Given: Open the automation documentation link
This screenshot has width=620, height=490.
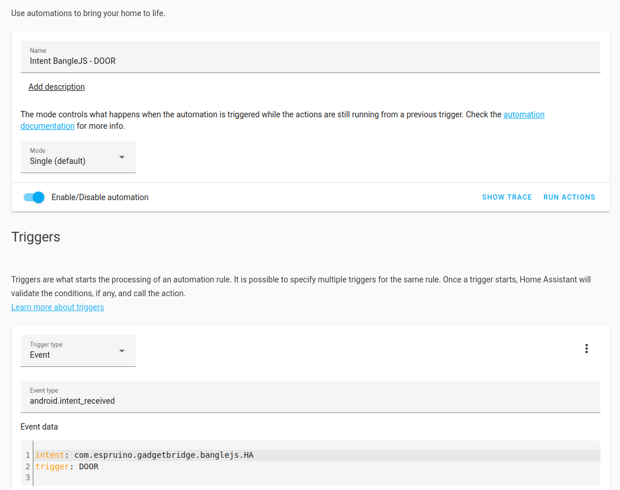Looking at the screenshot, I should tap(523, 114).
